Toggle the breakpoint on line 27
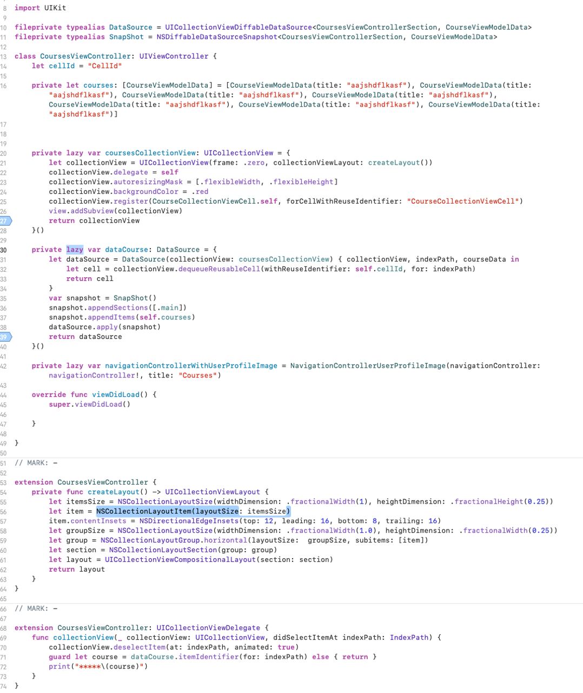 pyautogui.click(x=5, y=221)
